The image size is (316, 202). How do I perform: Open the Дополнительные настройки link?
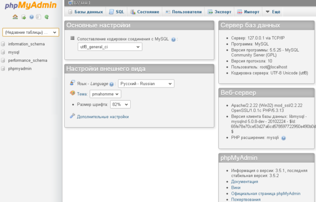click(x=103, y=116)
